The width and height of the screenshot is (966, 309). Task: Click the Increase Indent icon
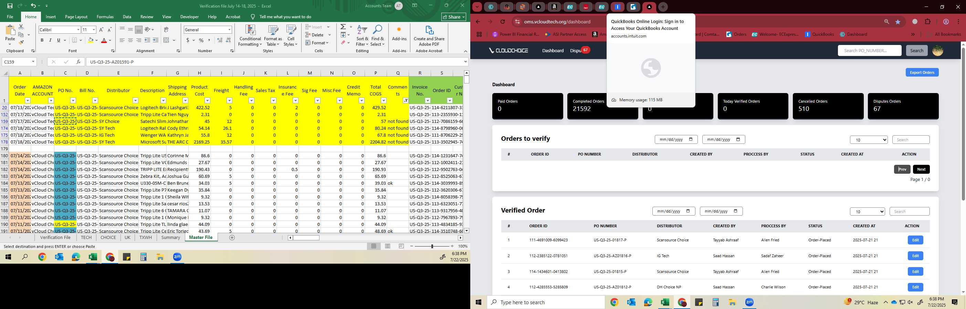(x=156, y=40)
